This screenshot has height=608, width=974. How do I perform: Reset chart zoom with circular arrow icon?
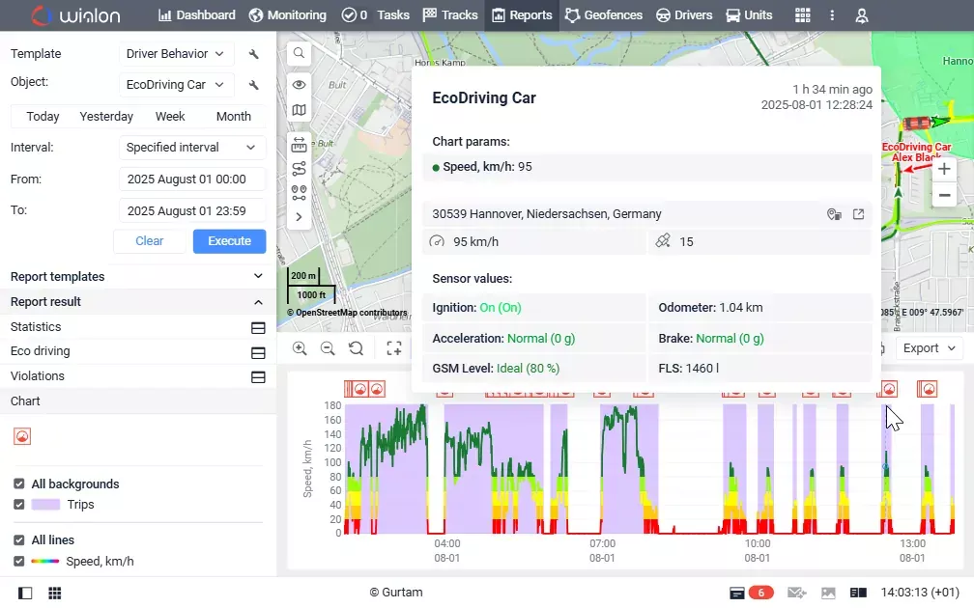coord(356,348)
